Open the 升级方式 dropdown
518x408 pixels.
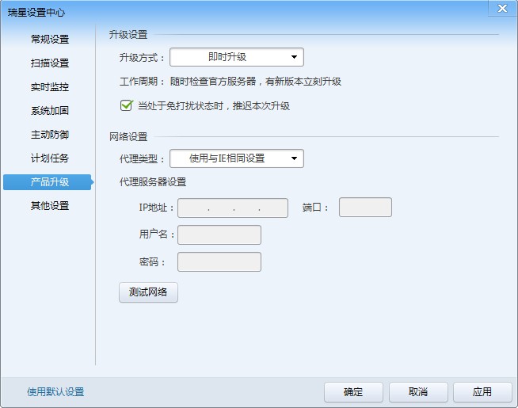coord(237,57)
